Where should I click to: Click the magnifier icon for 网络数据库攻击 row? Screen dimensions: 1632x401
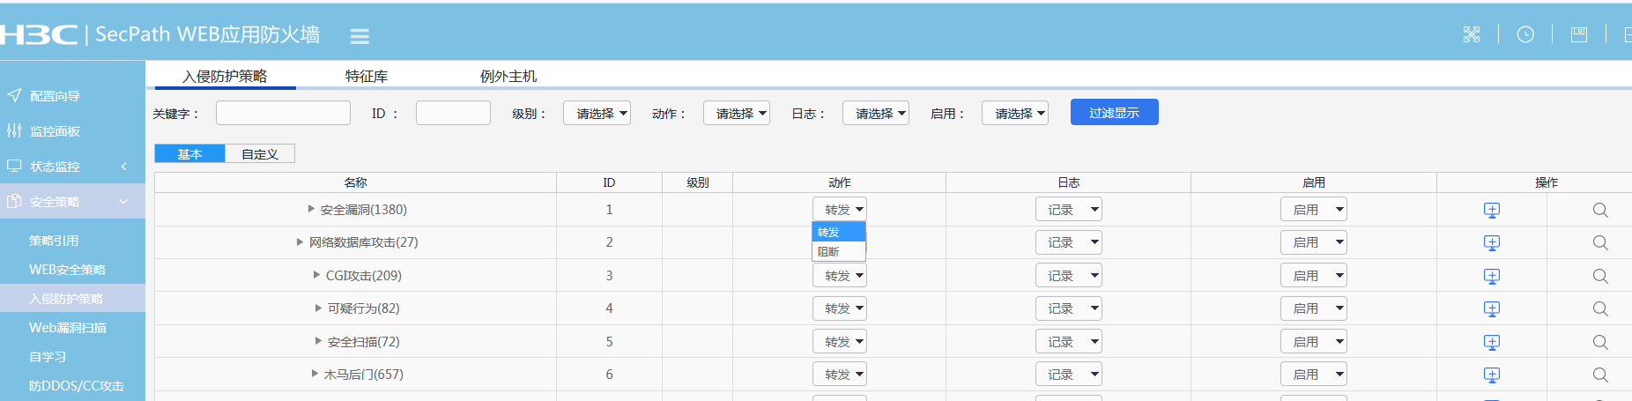pyautogui.click(x=1599, y=242)
